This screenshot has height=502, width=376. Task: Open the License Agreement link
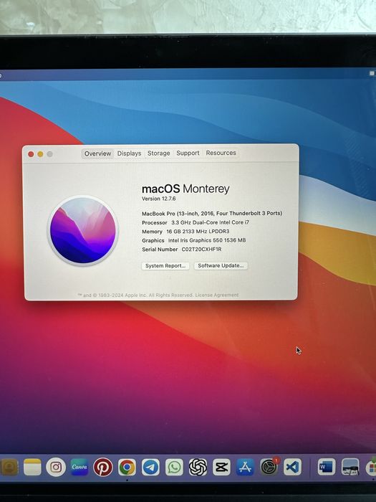217,295
